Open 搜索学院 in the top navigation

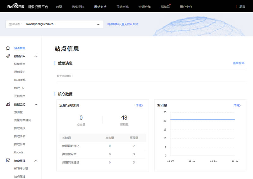pyautogui.click(x=78, y=7)
